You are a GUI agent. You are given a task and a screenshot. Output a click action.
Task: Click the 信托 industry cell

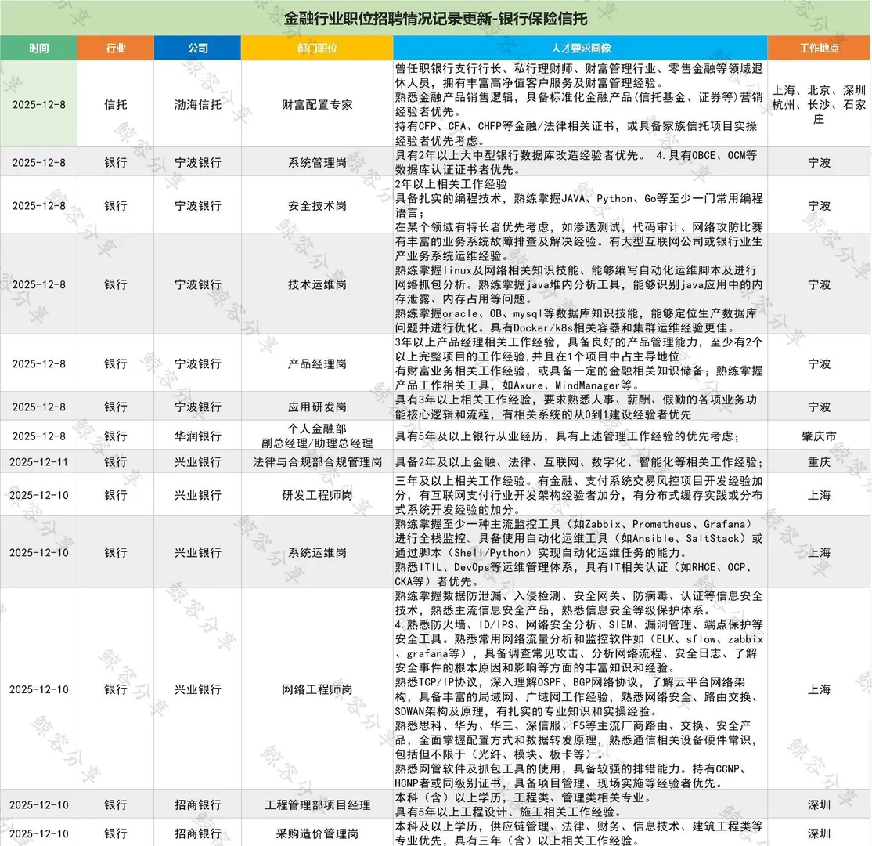(115, 104)
